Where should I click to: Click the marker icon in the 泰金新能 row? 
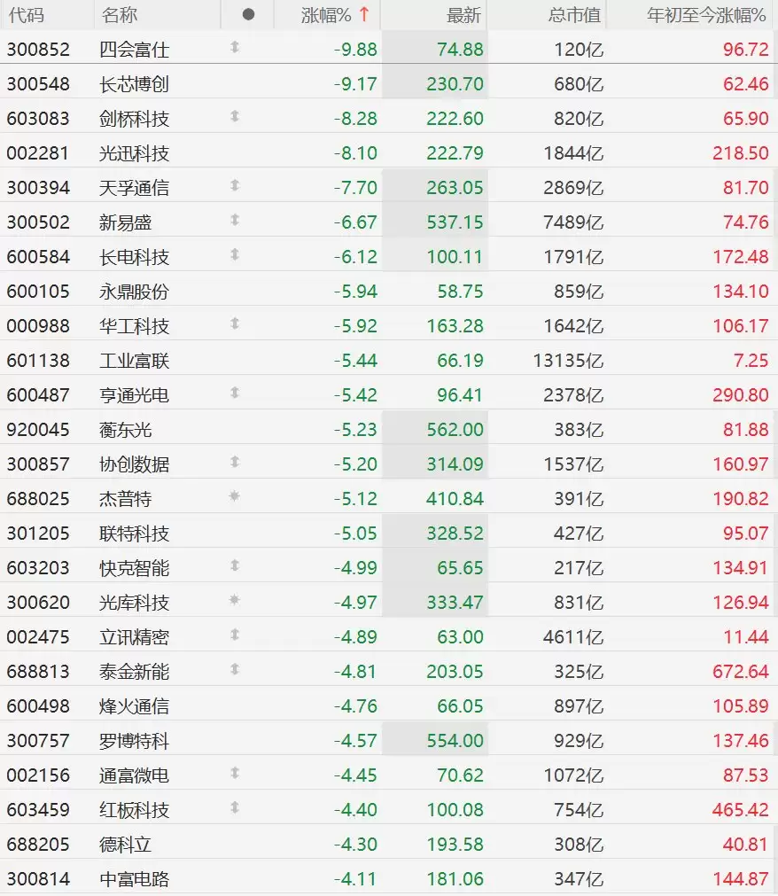235,669
